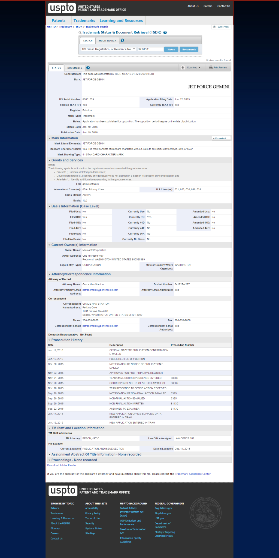
Task: Click the blue Status search button
Action: (171, 49)
